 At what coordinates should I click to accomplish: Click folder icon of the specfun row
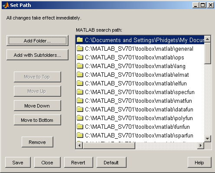coord(80,92)
